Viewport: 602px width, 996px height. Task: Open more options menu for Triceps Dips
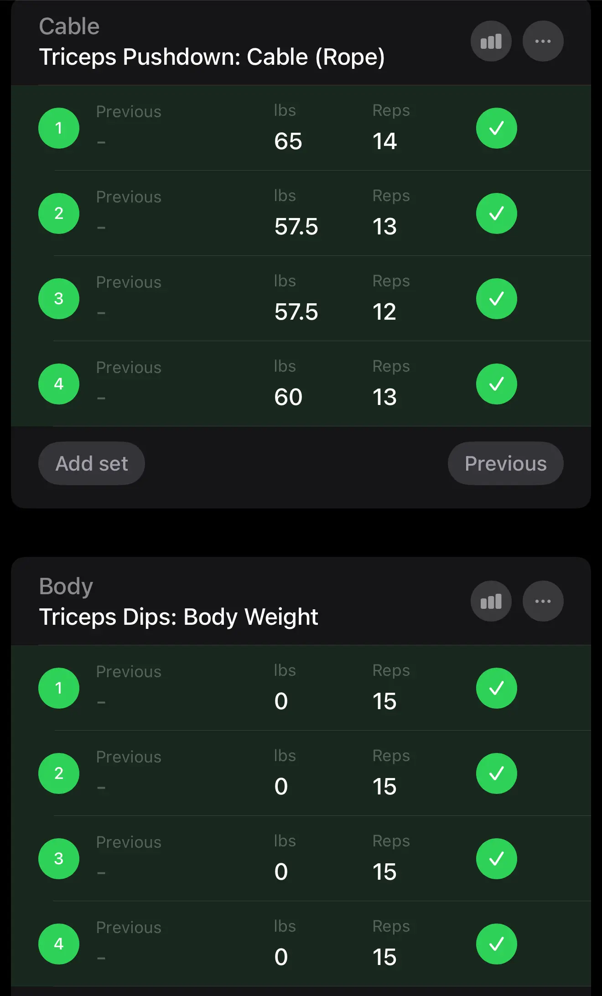tap(543, 601)
